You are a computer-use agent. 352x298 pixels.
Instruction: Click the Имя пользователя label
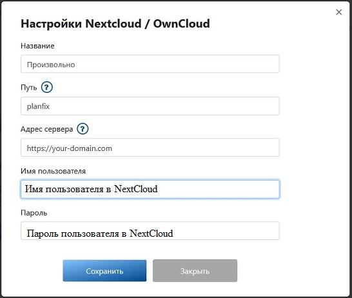pyautogui.click(x=54, y=172)
